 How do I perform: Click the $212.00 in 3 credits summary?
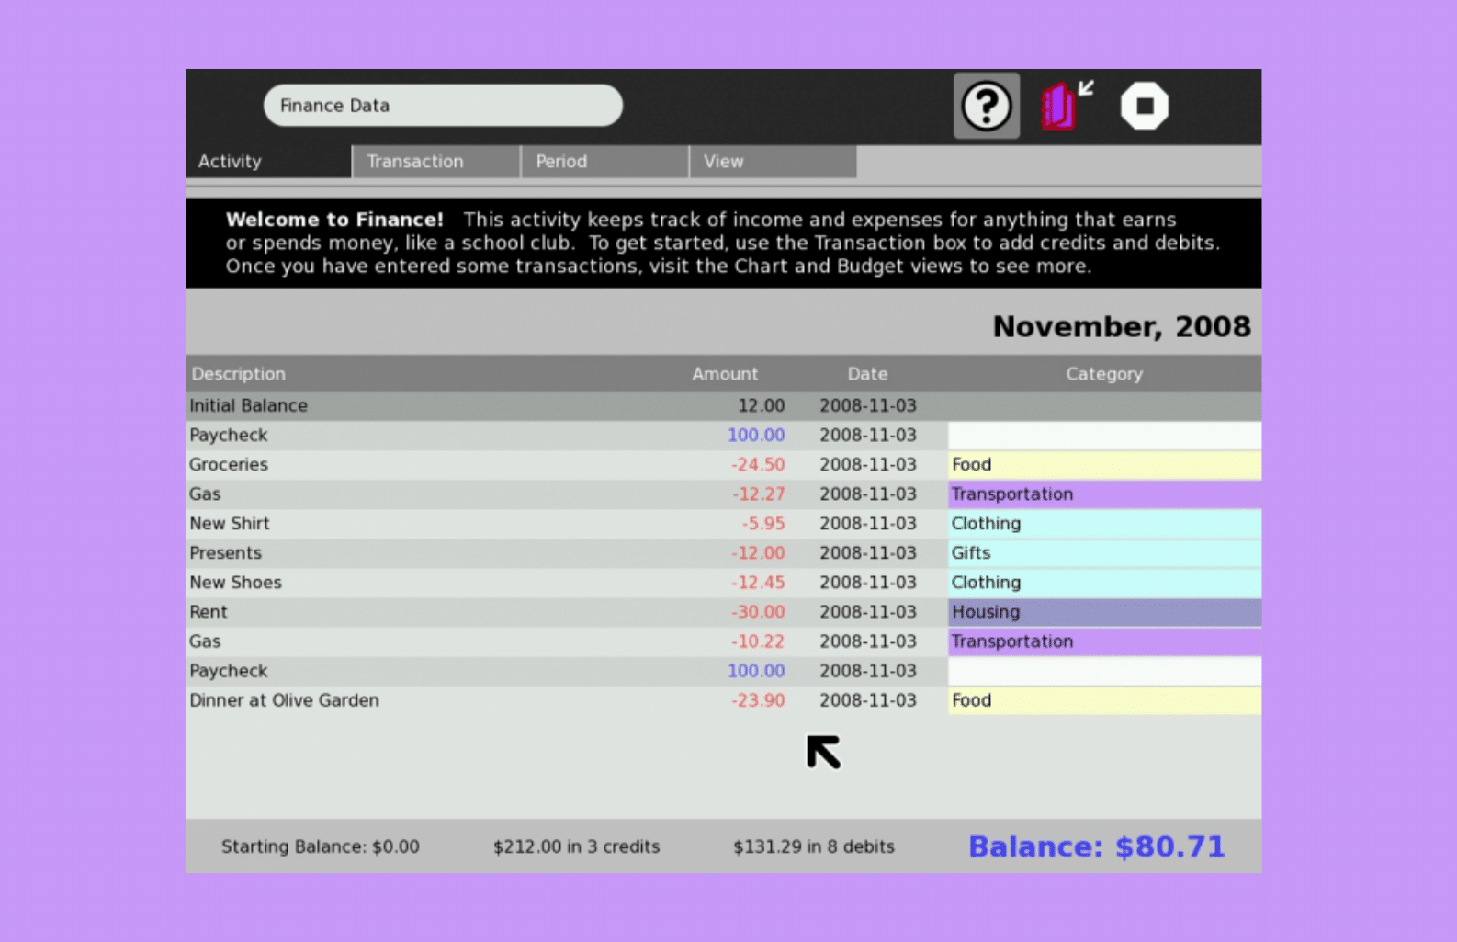577,846
